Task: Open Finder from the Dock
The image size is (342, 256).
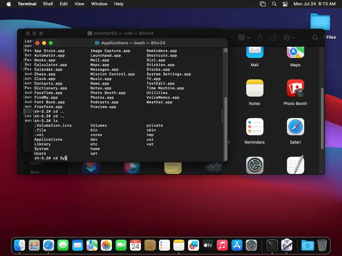Action: [20, 245]
